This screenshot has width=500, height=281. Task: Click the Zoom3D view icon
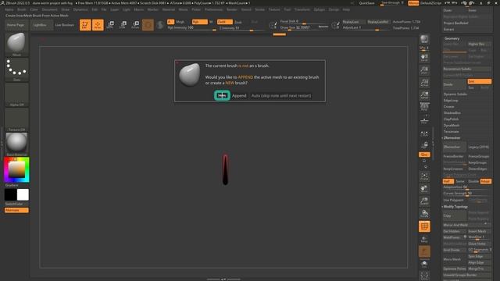click(x=424, y=201)
